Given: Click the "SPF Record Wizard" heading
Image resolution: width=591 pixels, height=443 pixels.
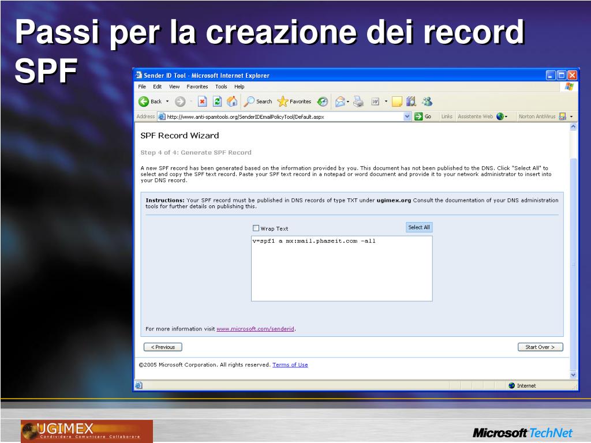Looking at the screenshot, I should [179, 136].
